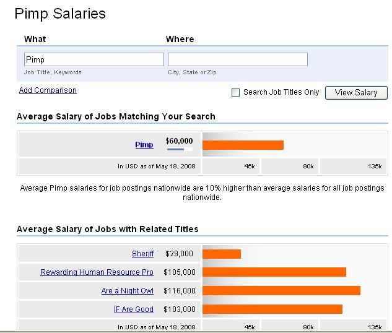This screenshot has height=333, width=392.
Task: Click the Pimp Salaries page heading
Action: (x=60, y=14)
